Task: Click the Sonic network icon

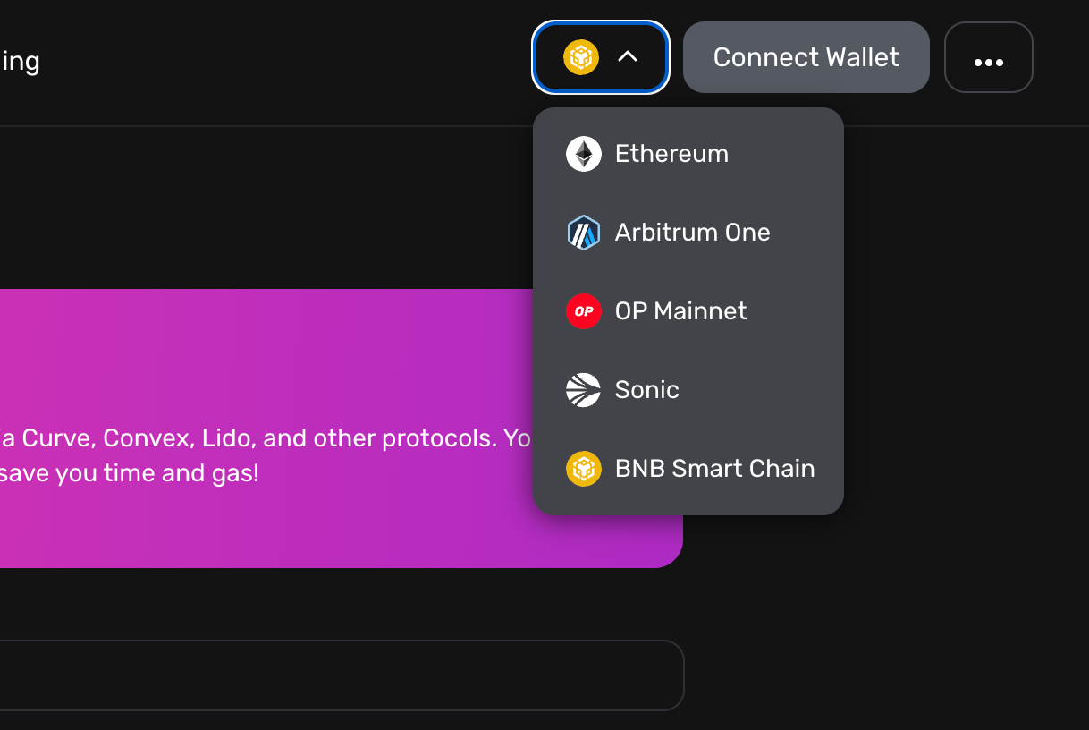Action: click(x=583, y=390)
